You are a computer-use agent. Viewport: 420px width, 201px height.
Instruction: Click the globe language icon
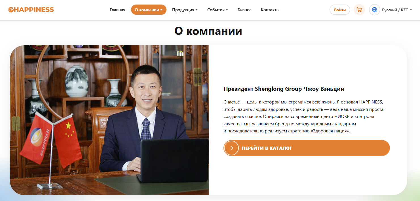375,10
